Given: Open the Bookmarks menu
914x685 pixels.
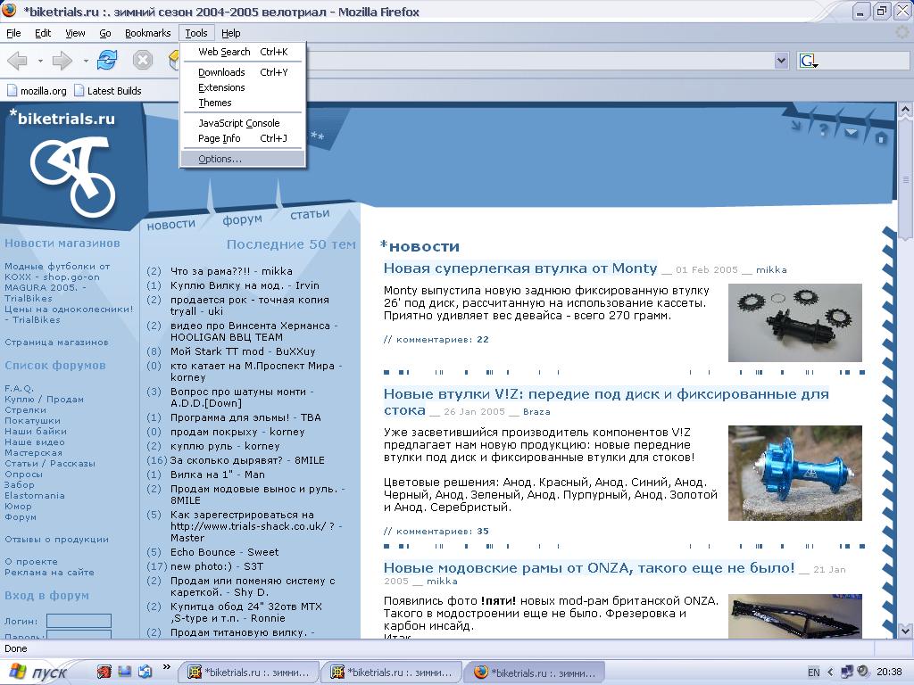Looking at the screenshot, I should click(x=147, y=33).
